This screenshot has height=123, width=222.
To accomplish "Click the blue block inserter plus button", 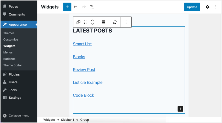I will click(x=67, y=7).
